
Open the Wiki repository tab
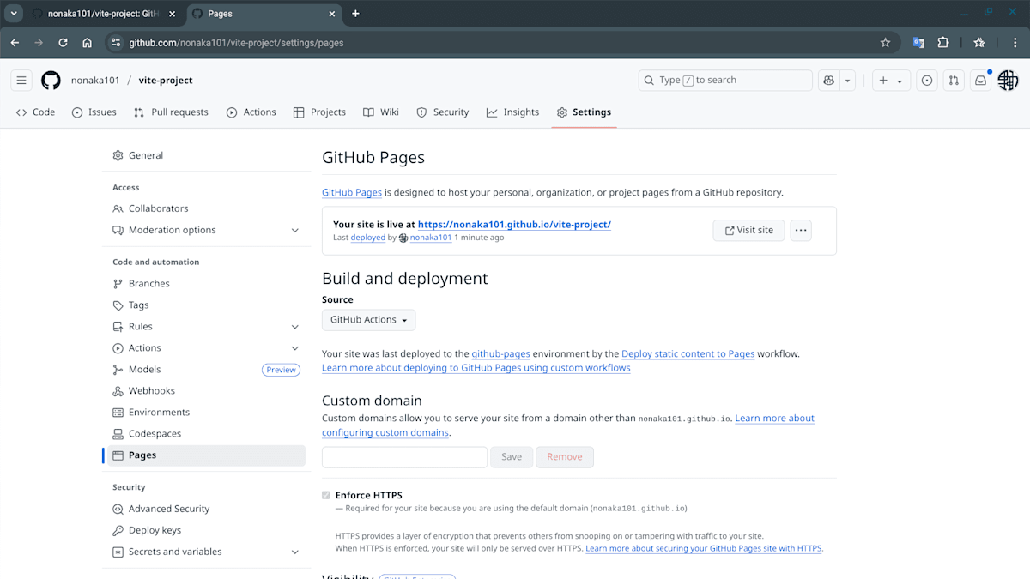(x=381, y=112)
